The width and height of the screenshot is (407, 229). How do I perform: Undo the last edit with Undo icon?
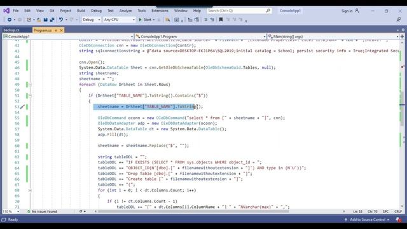point(61,20)
